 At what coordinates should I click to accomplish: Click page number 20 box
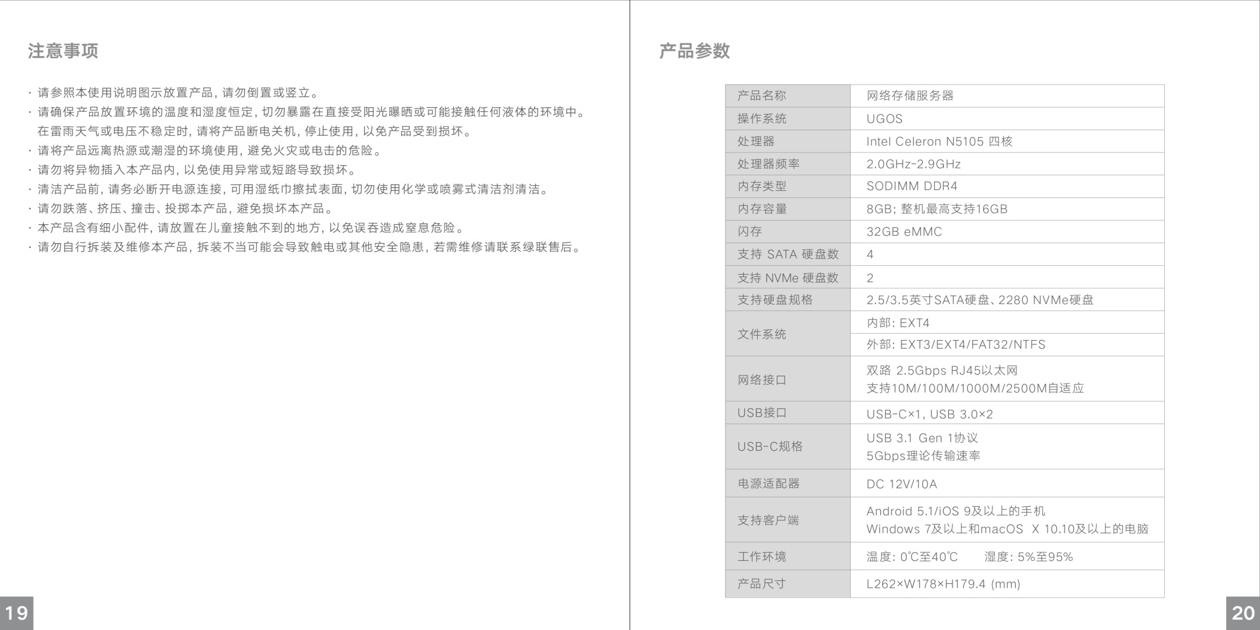click(1243, 613)
